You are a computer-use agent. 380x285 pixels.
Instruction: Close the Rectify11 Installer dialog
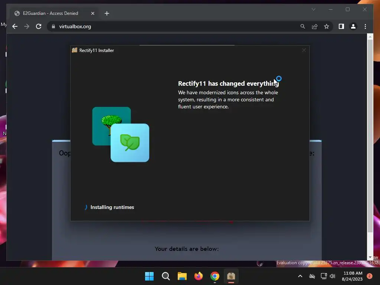point(304,50)
